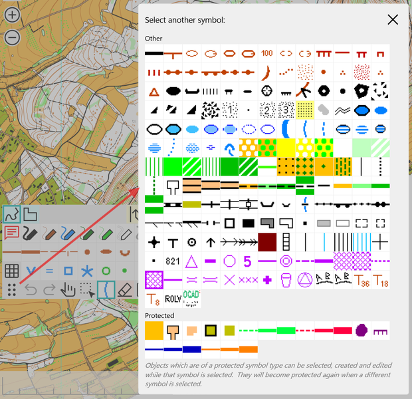The height and width of the screenshot is (399, 412).
Task: Select the purple '5' control number symbol
Action: 249,261
